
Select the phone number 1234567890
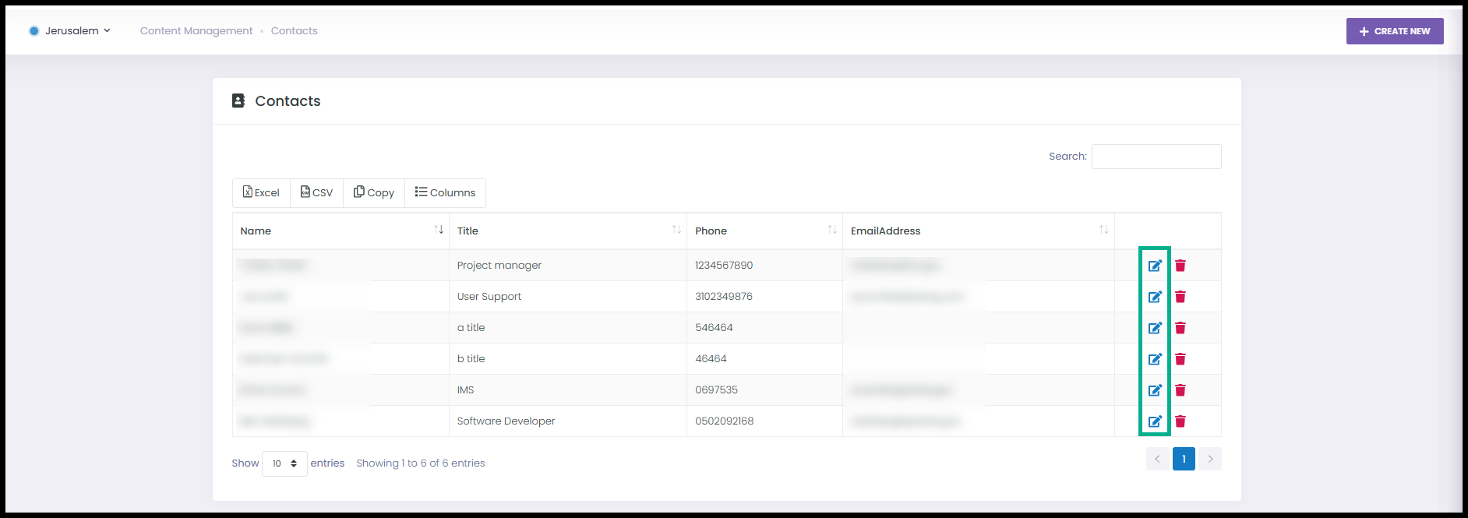tap(724, 266)
